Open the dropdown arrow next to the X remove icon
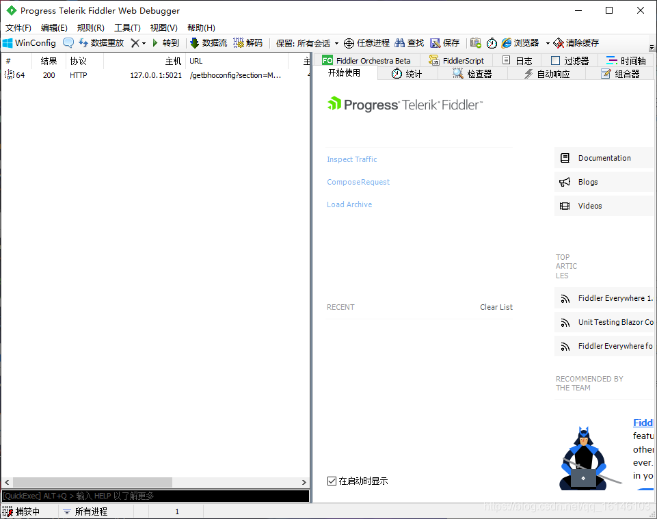 (144, 43)
